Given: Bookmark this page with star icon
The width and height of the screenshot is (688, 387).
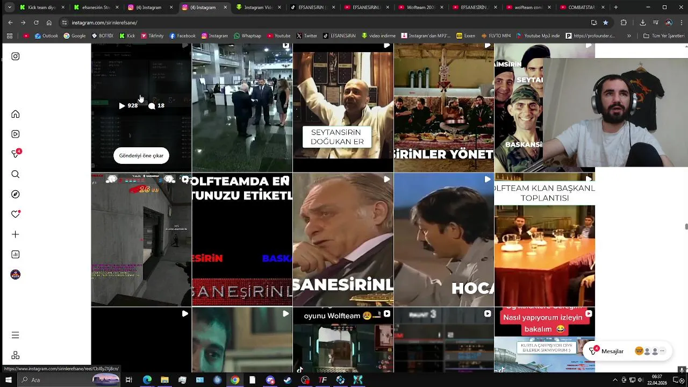Looking at the screenshot, I should 606,23.
